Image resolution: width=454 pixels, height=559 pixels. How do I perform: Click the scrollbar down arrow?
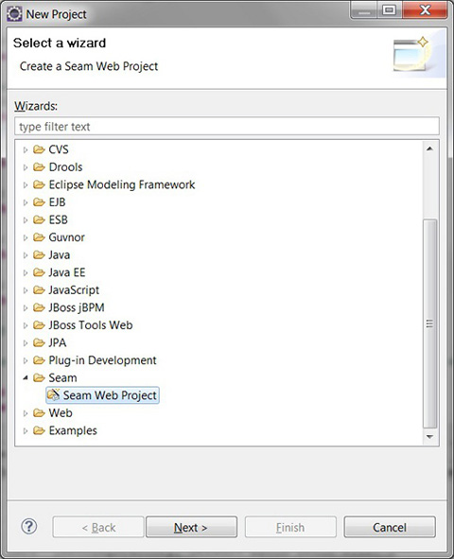(x=429, y=437)
